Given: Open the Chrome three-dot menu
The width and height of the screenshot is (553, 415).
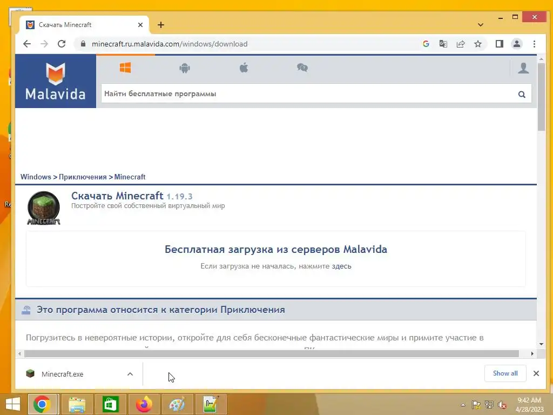Looking at the screenshot, I should click(x=534, y=44).
